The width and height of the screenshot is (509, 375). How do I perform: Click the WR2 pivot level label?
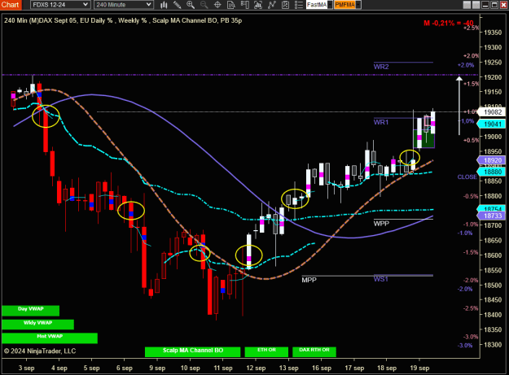point(381,67)
